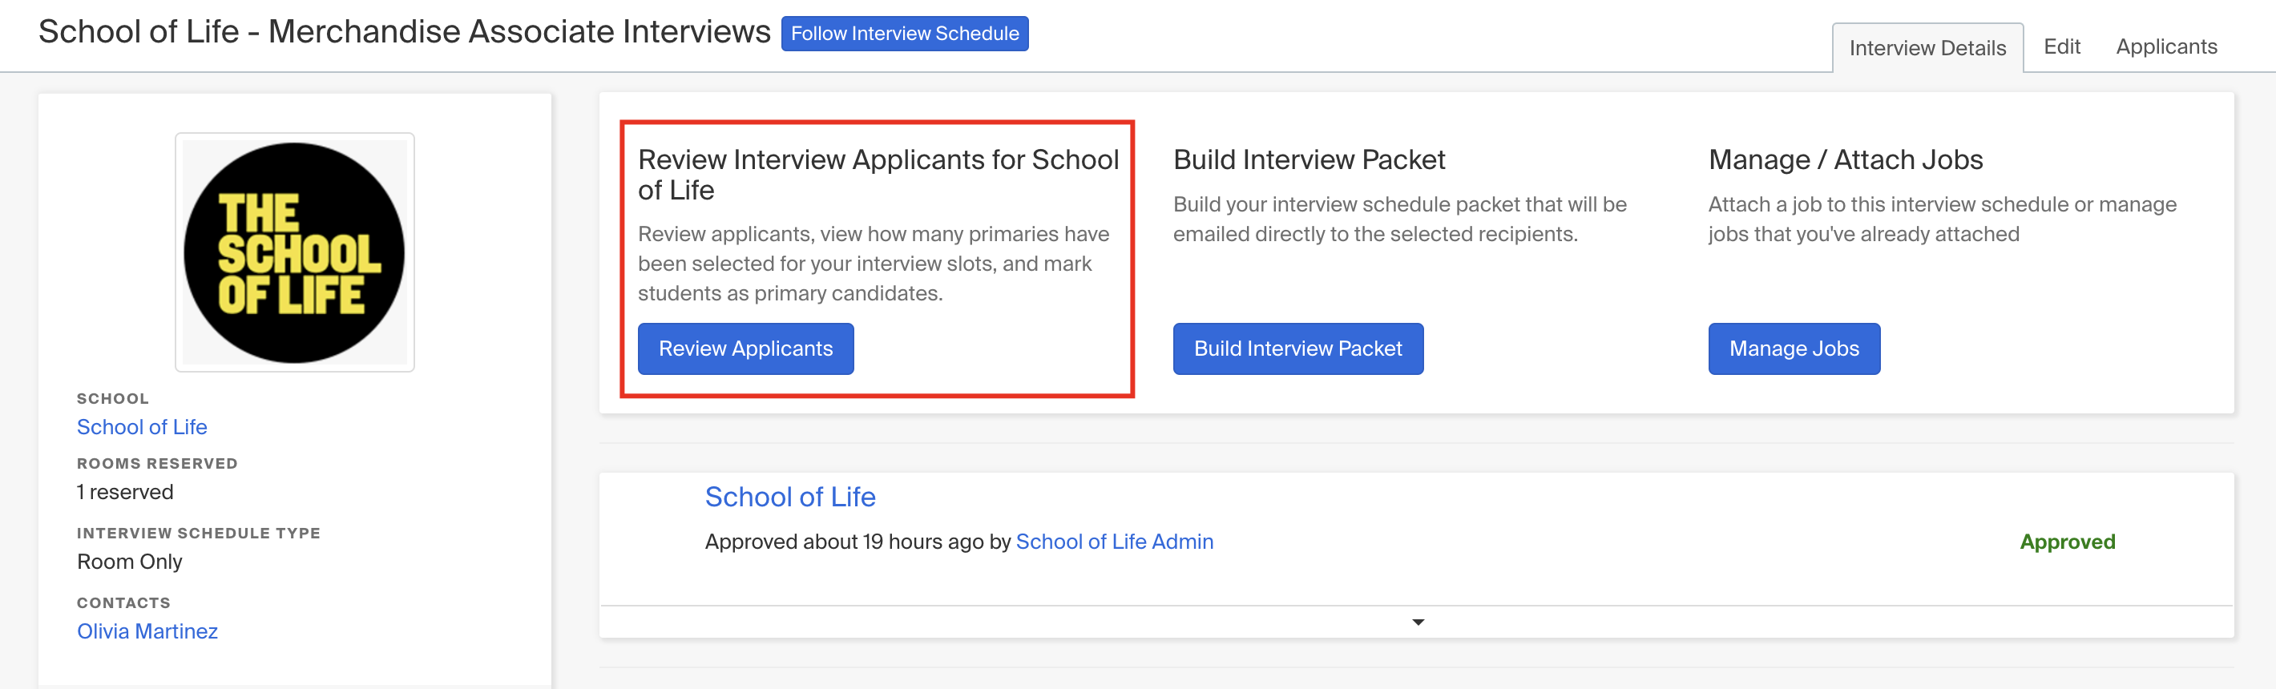Open the Applicants tab
Image resolution: width=2276 pixels, height=689 pixels.
click(x=2165, y=46)
